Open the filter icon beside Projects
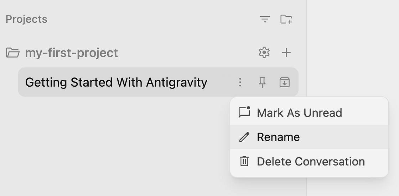This screenshot has width=399, height=196. click(x=265, y=19)
